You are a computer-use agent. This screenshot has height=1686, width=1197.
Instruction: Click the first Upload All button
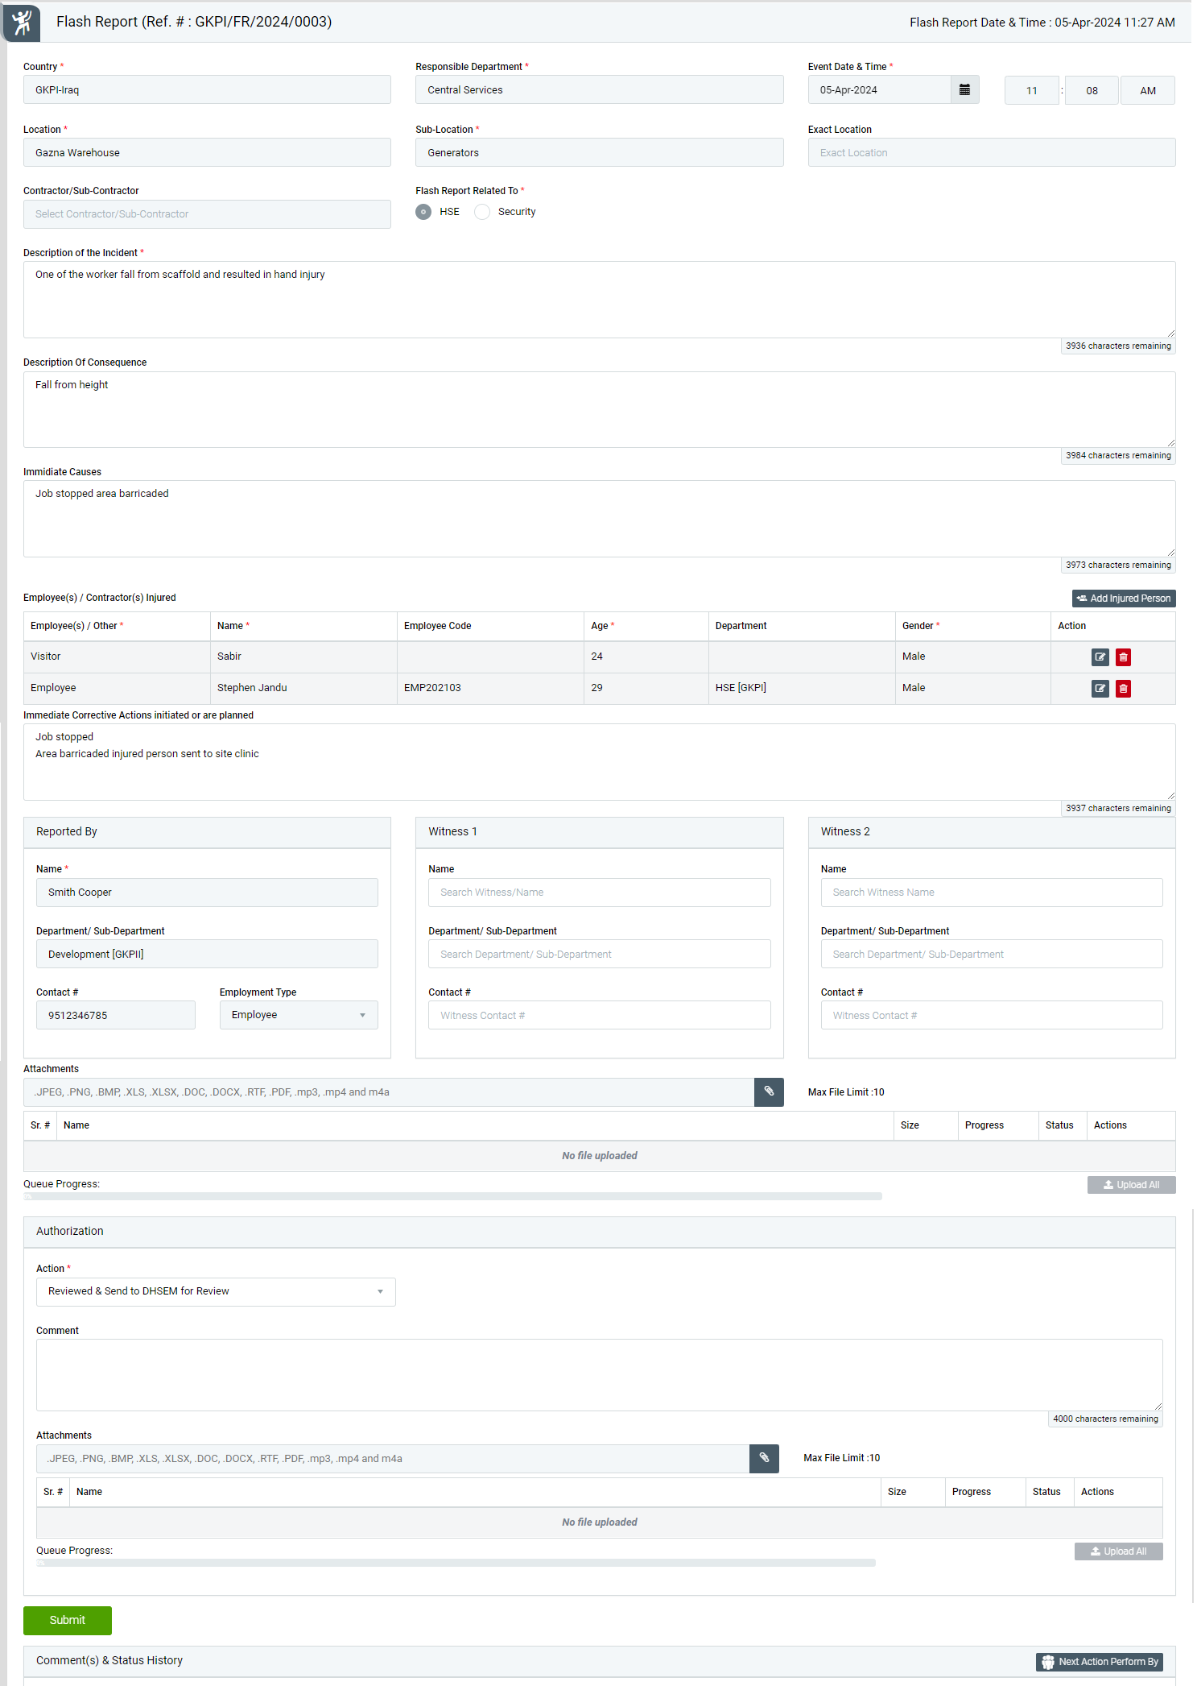click(1131, 1185)
